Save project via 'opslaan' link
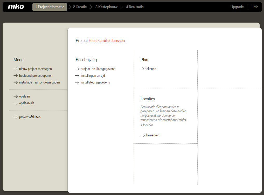The width and height of the screenshot is (264, 195). coord(24,96)
